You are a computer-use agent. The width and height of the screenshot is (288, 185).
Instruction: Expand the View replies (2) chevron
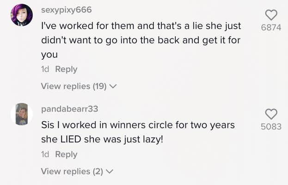[x=110, y=172]
